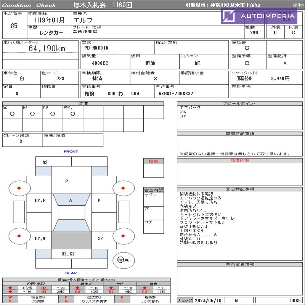Click the A2 mark on front bumper

tap(45, 162)
